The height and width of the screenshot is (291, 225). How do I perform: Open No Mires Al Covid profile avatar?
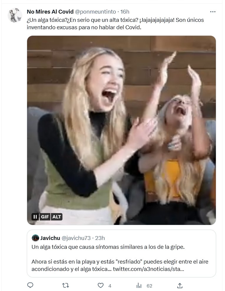pyautogui.click(x=15, y=15)
